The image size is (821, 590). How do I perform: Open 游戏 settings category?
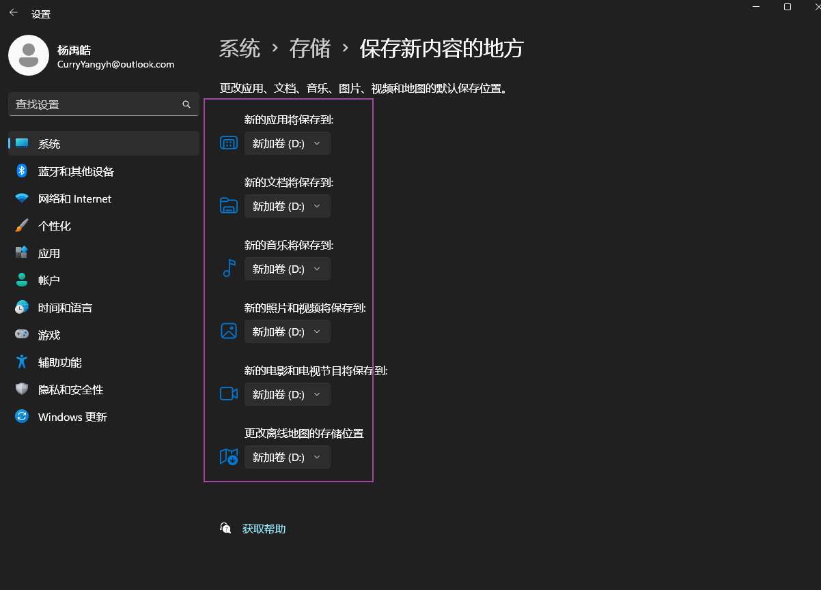click(x=104, y=335)
